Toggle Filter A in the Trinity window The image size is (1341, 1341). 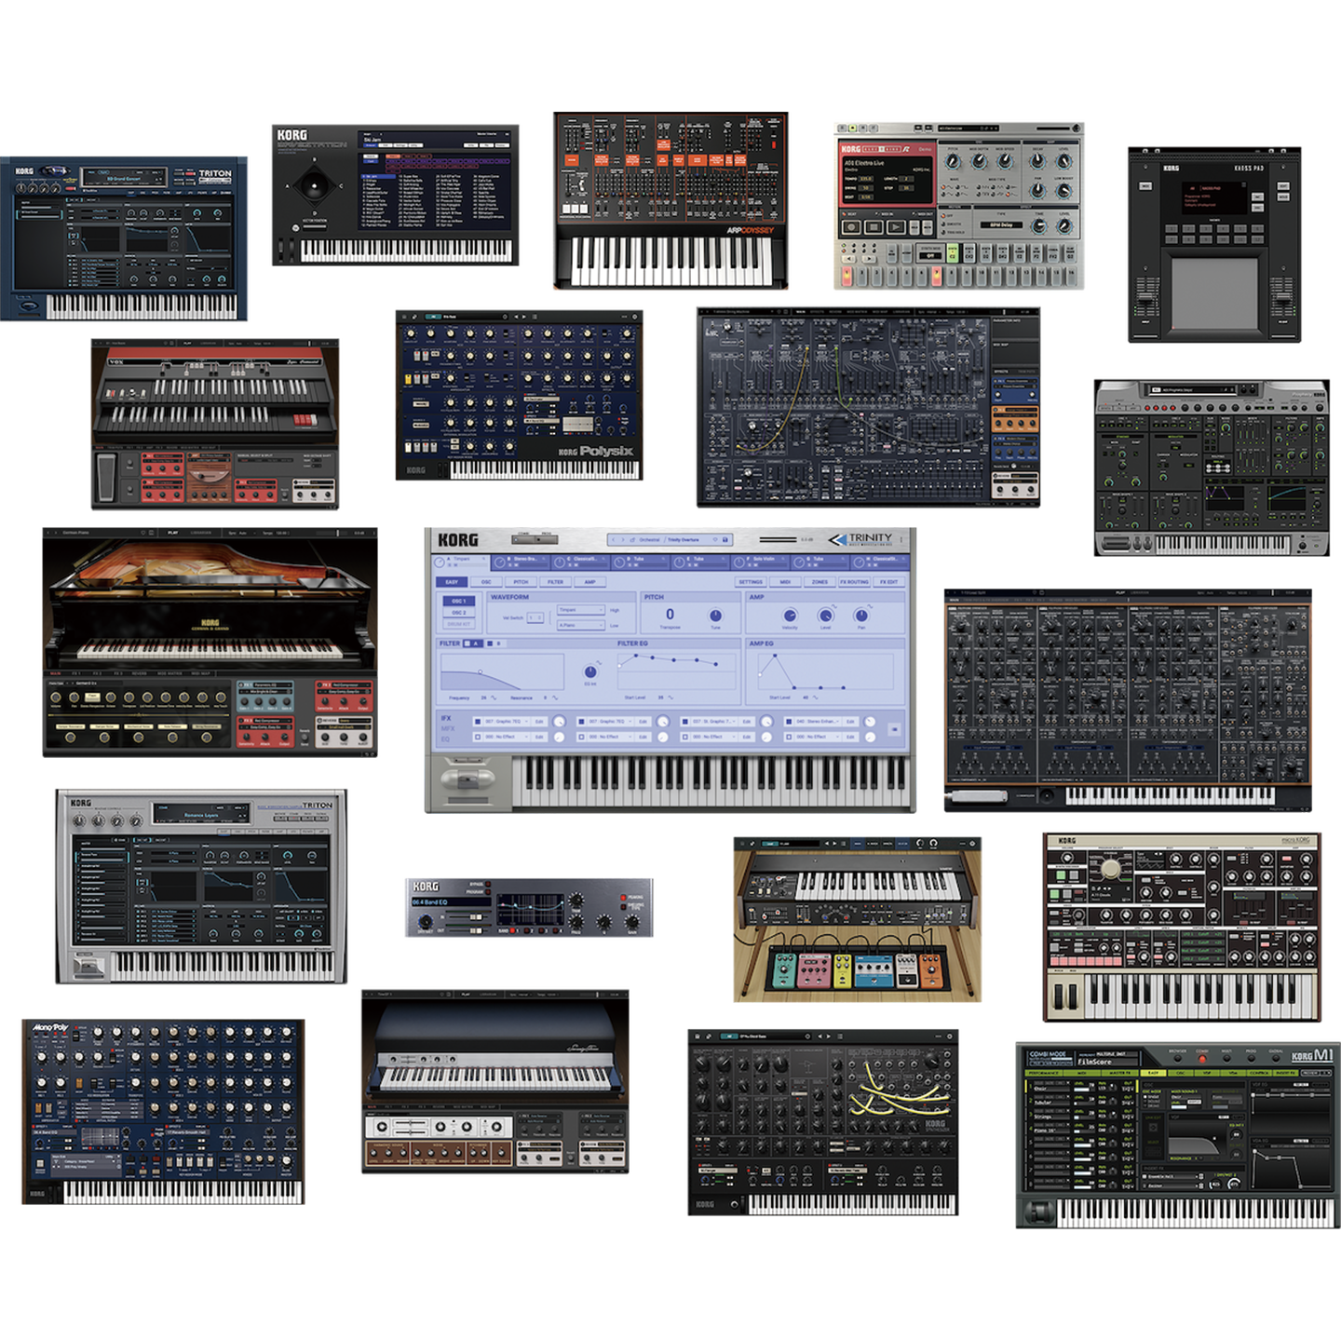coord(472,643)
